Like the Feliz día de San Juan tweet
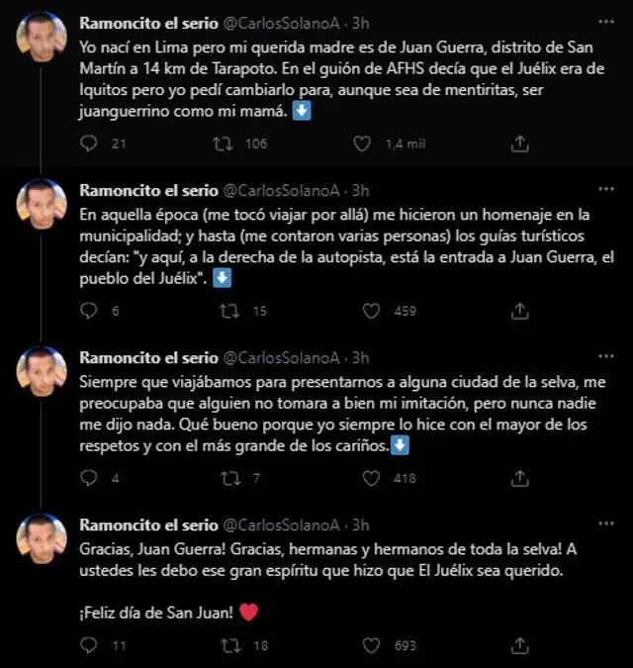 371,645
